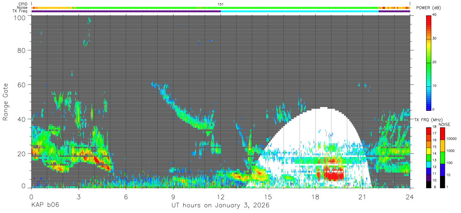Pick the green mid-section of the power colorbar
The image size is (461, 213).
coord(429,62)
